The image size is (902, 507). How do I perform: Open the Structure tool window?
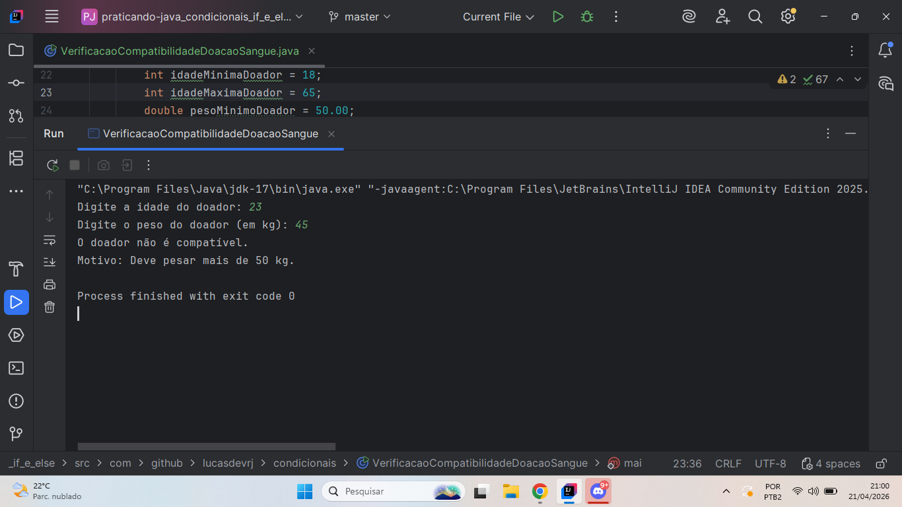(x=17, y=158)
